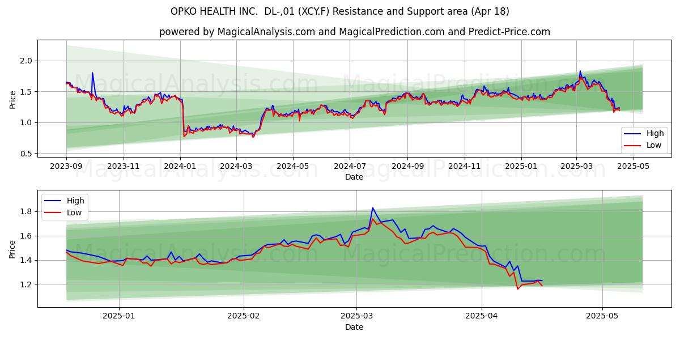Click the '1.8' price tick on bottom chart
Viewport: 680px width, 340px height.
click(27, 212)
